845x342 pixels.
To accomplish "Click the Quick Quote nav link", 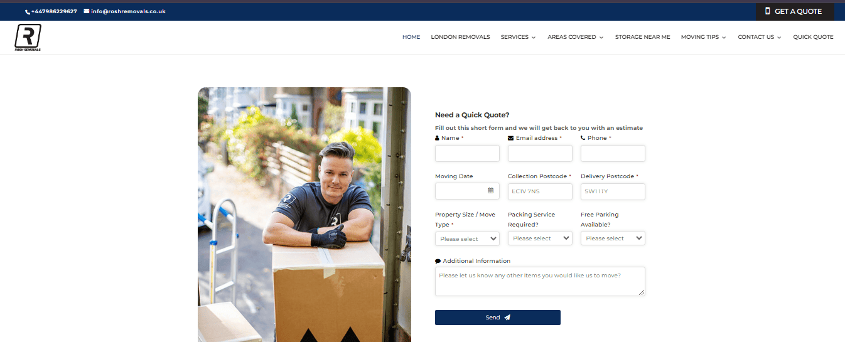I will pyautogui.click(x=813, y=37).
